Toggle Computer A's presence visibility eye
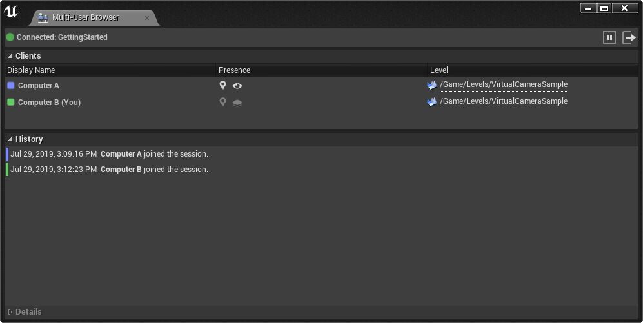Screen dimensions: 643x323 (237, 86)
